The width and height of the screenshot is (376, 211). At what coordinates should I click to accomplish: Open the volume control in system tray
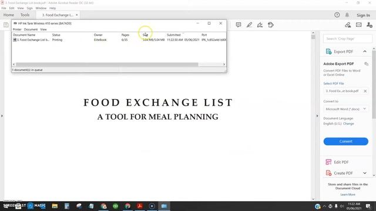pyautogui.click(x=342, y=206)
